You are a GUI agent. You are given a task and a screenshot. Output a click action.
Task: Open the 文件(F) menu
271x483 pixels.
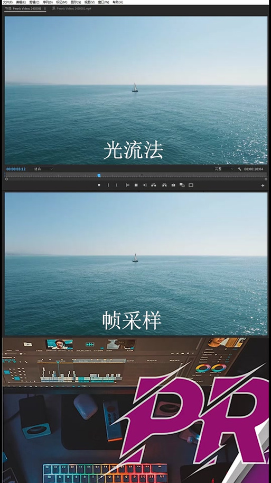point(8,2)
